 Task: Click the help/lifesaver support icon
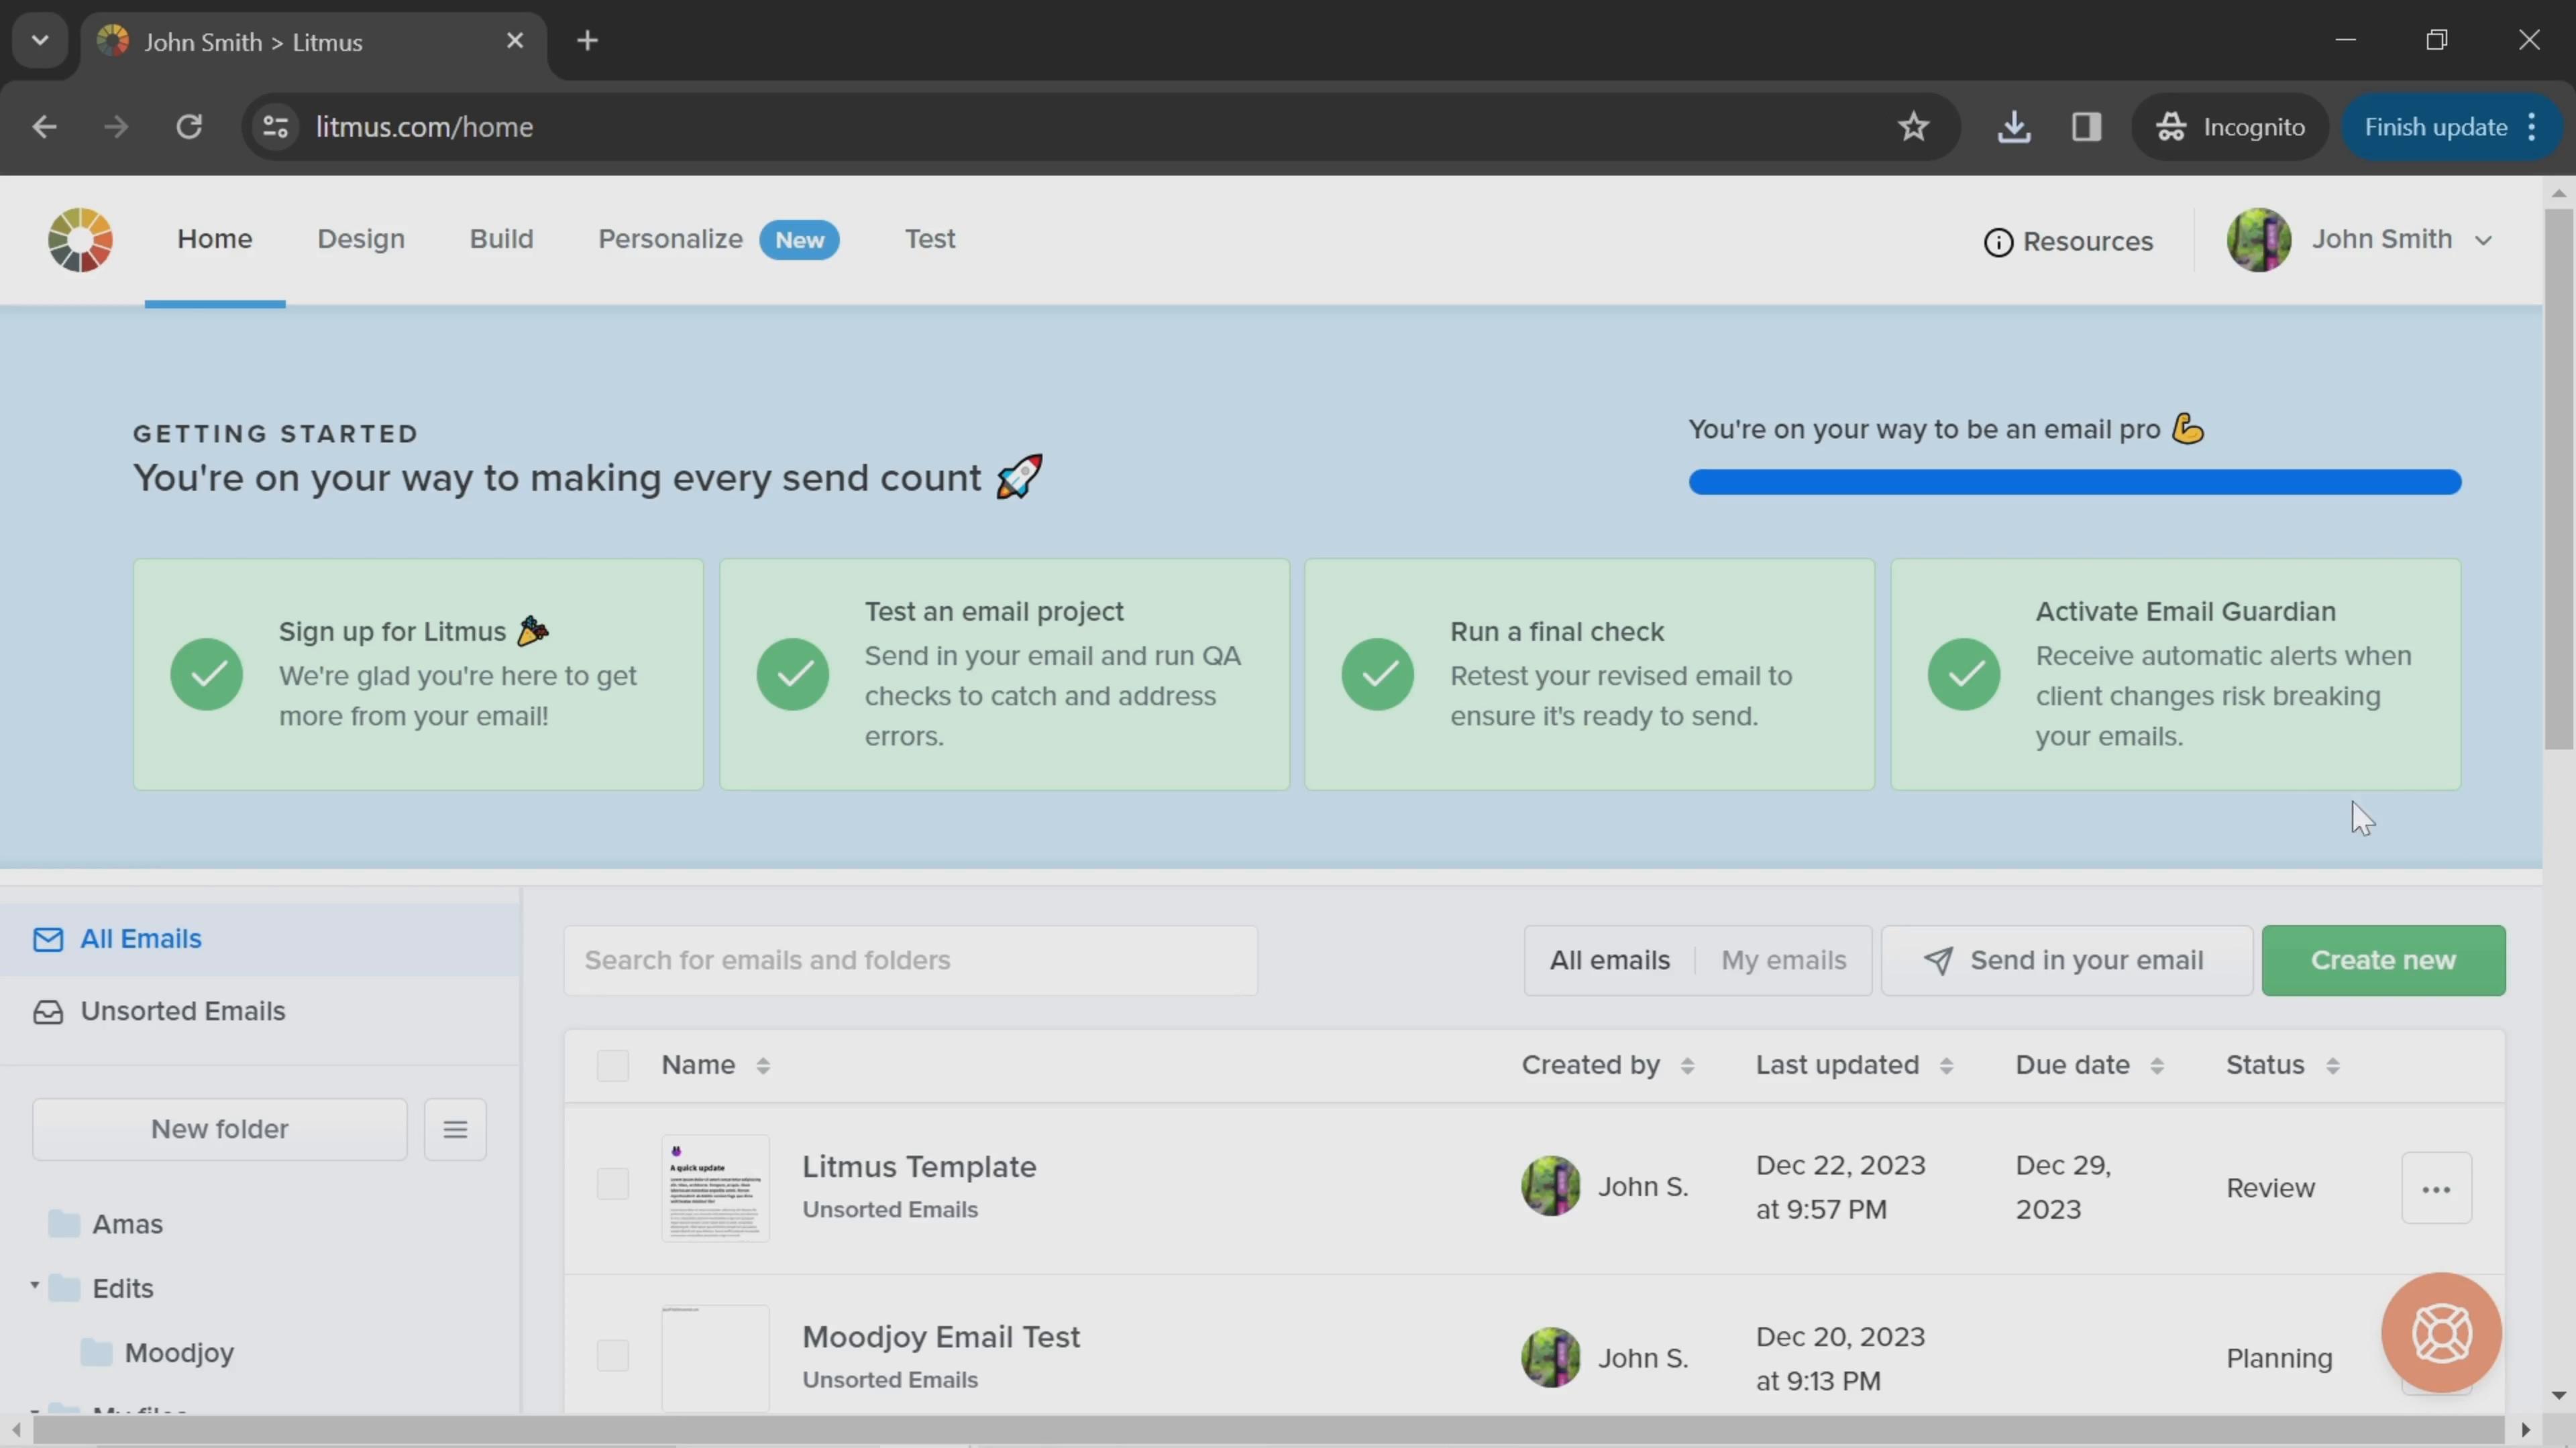tap(2442, 1333)
